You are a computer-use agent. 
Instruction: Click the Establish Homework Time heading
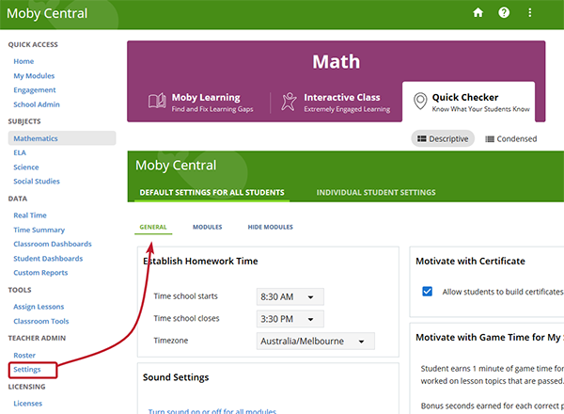point(200,261)
